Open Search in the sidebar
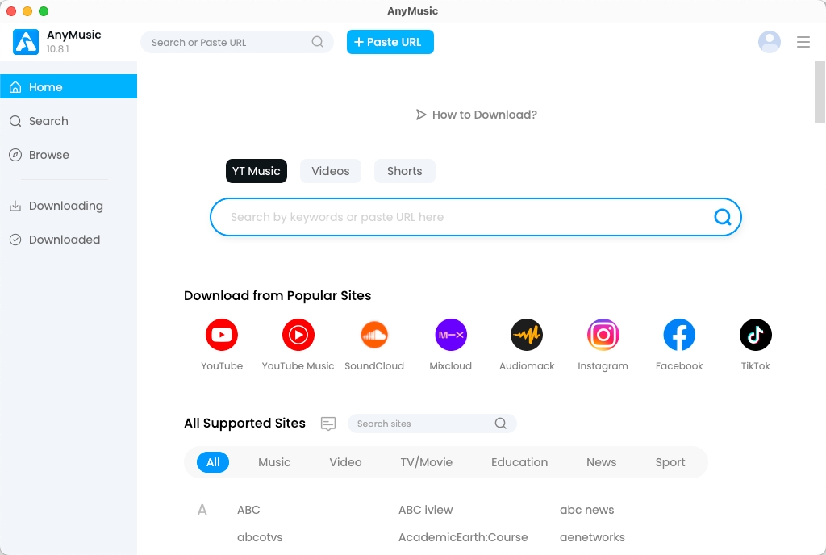Screen dimensions: 826x555 pos(69,121)
